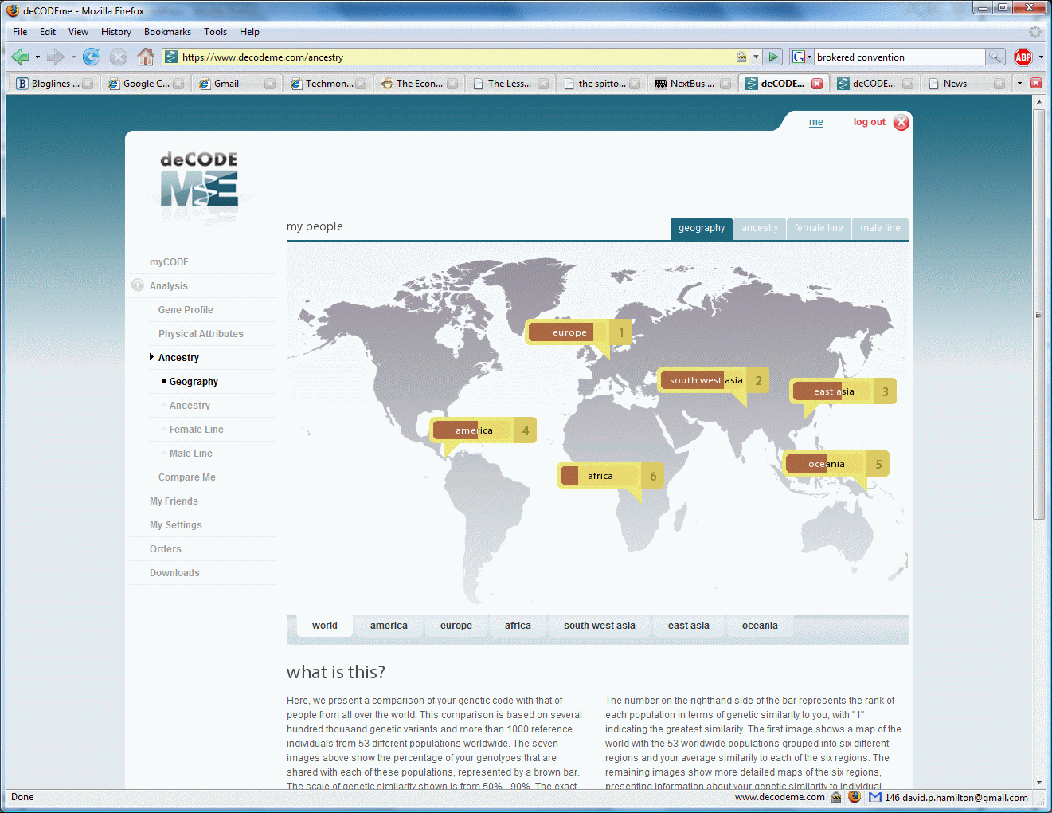Collapse the Ancestry sidebar section
1052x813 pixels.
[151, 357]
